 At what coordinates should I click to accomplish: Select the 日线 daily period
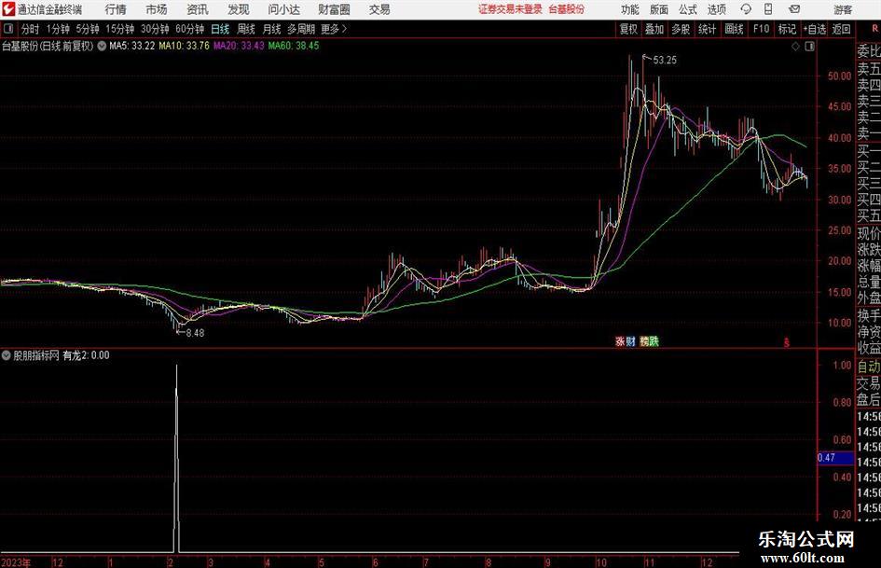click(220, 29)
